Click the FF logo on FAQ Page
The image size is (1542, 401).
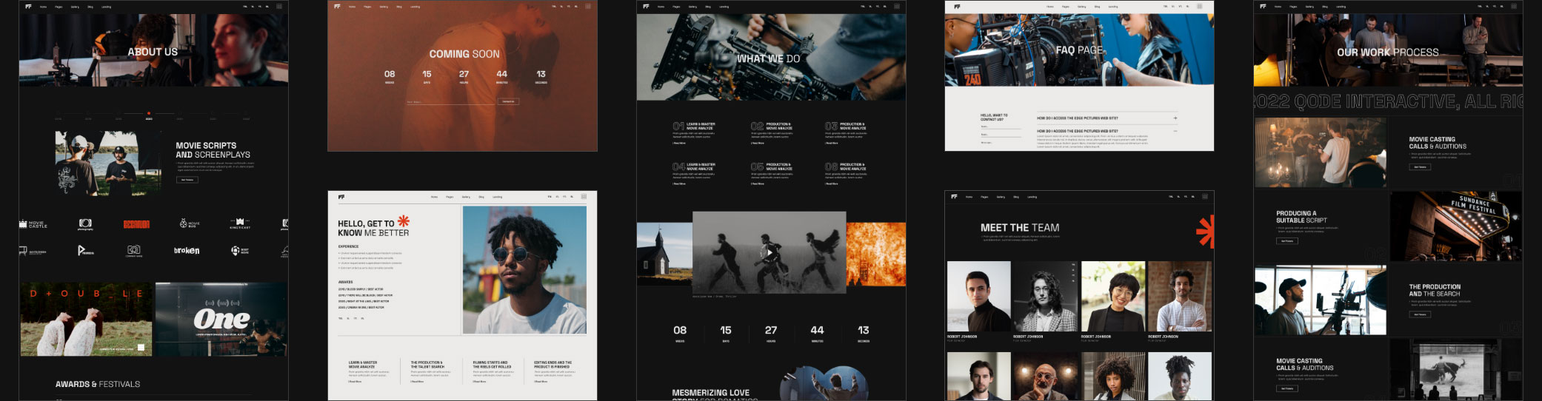coord(957,6)
